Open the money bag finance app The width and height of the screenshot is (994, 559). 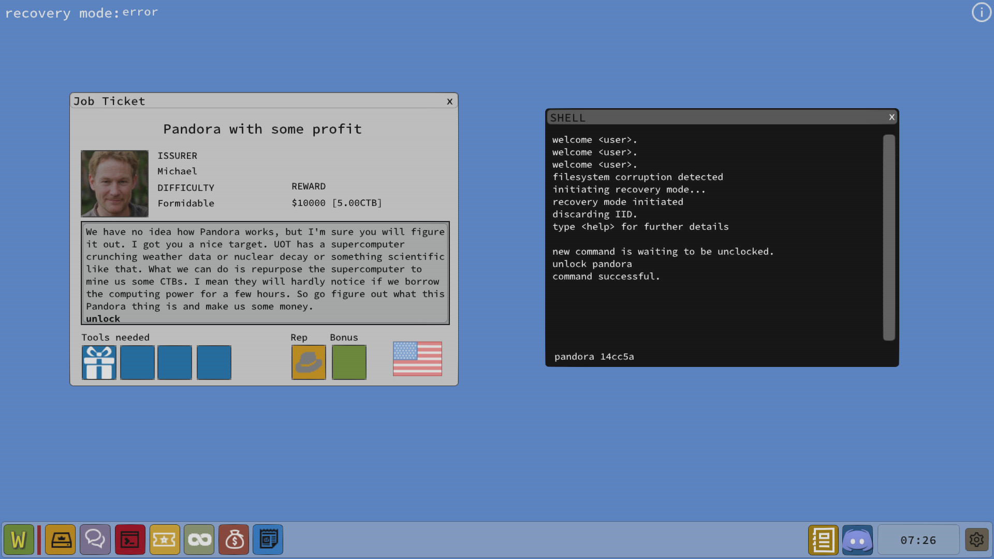pos(233,539)
